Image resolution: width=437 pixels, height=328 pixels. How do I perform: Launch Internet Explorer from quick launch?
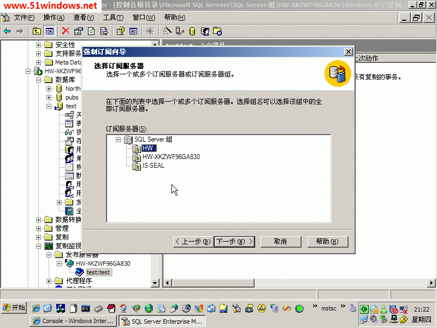click(36, 308)
